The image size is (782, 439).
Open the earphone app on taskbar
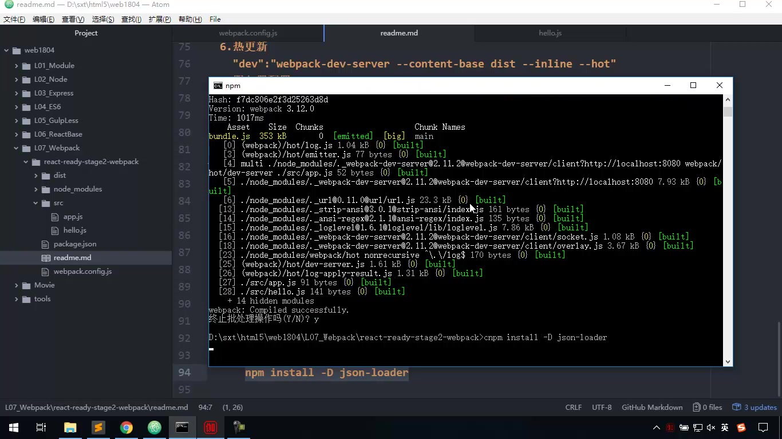pyautogui.click(x=239, y=428)
